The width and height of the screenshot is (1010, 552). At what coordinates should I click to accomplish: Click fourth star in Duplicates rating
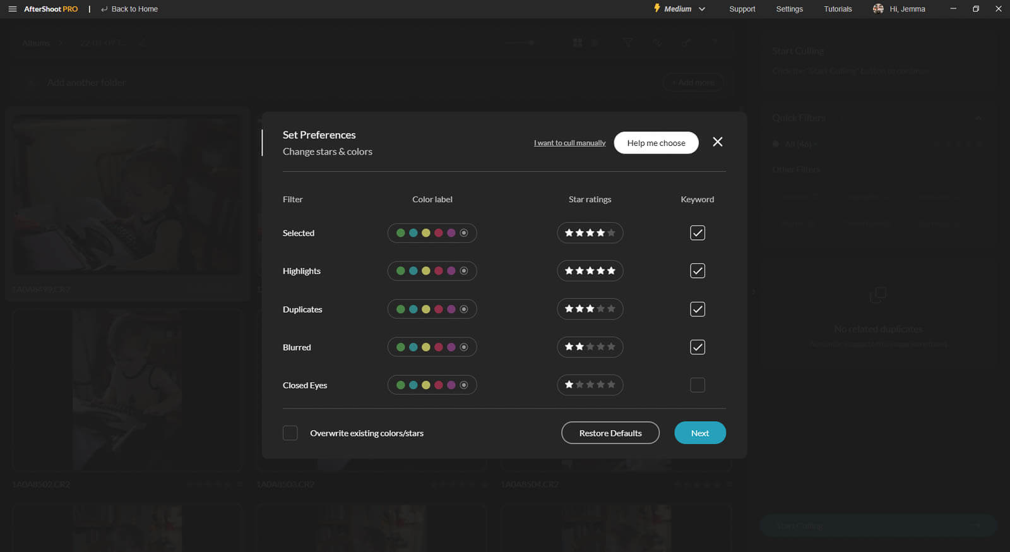[601, 309]
